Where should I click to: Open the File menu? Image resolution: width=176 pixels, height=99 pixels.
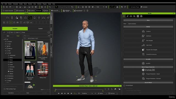click(x=2, y=4)
